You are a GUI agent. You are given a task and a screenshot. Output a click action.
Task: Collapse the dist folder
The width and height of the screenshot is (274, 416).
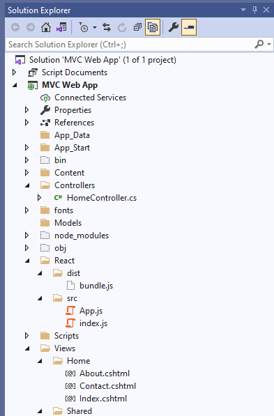(40, 273)
